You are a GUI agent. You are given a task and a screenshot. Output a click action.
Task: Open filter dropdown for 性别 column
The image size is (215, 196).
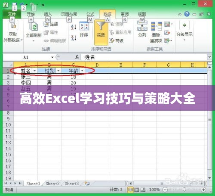pos(58,71)
